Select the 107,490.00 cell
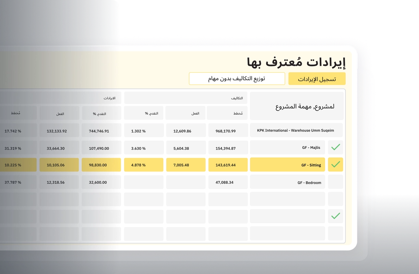Viewport: 419px width, 274px height. pyautogui.click(x=101, y=147)
